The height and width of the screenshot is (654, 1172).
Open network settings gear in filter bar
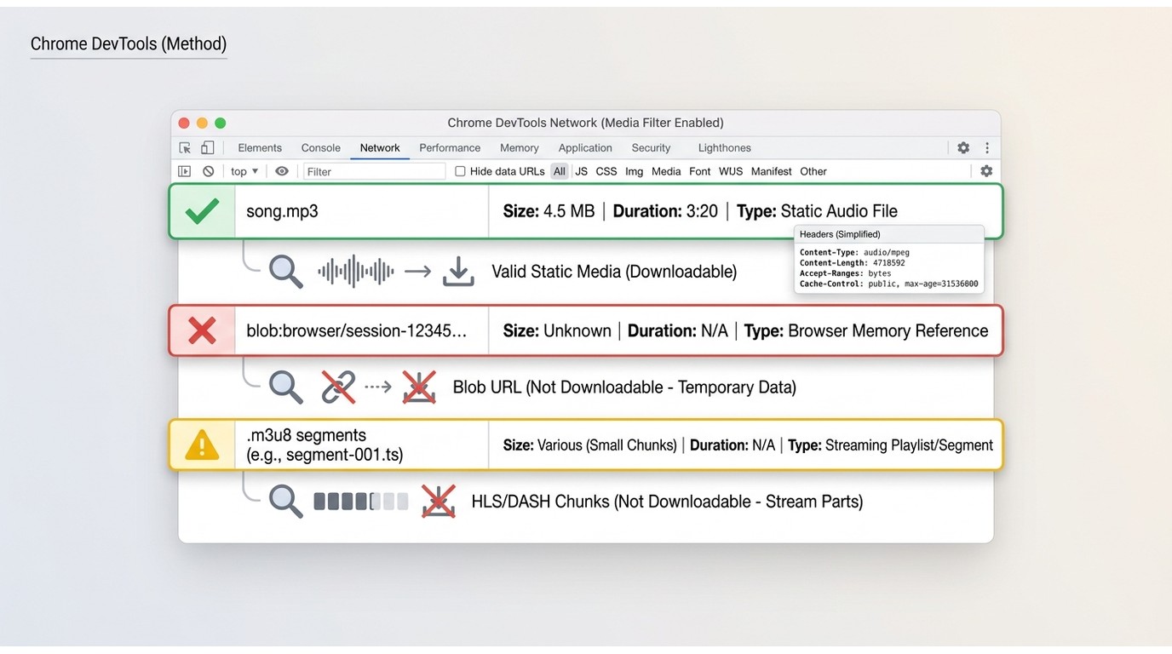pyautogui.click(x=986, y=171)
